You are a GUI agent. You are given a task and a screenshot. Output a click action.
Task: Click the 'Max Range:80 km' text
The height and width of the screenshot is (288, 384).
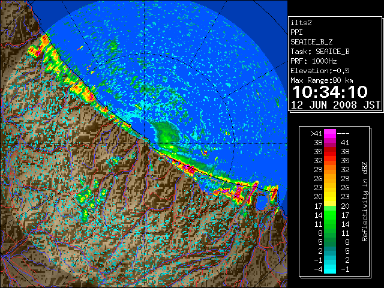[x=322, y=80]
